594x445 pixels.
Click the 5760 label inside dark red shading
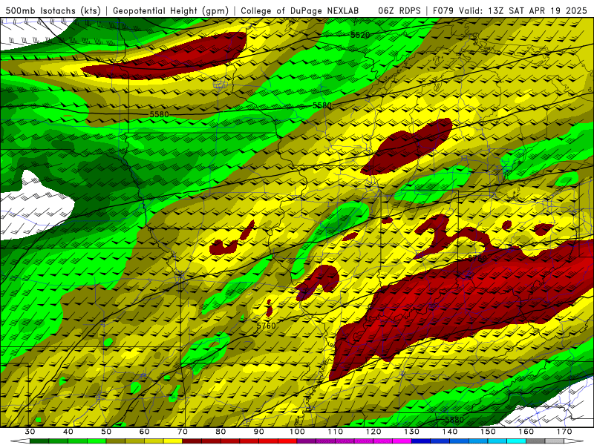(477, 258)
